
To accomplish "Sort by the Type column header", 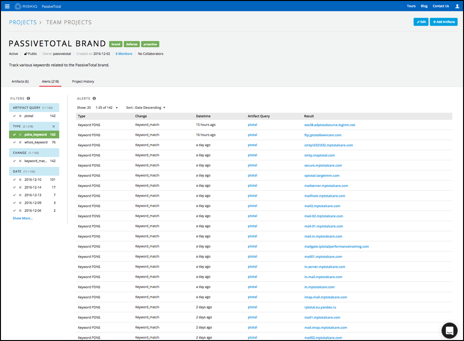I will point(82,116).
